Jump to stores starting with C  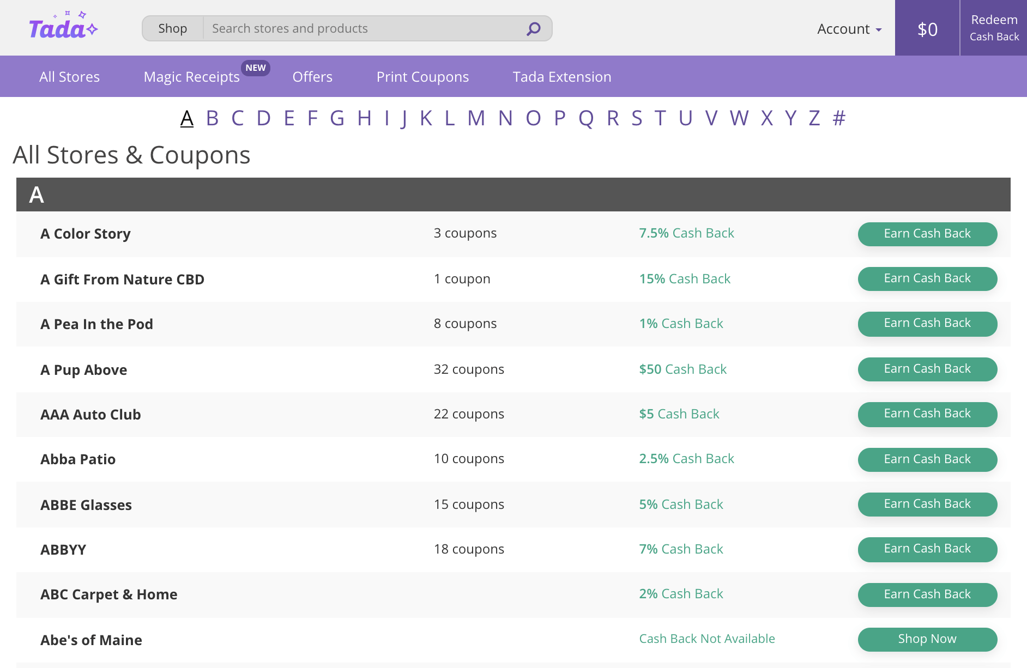[x=237, y=118]
